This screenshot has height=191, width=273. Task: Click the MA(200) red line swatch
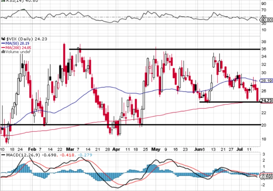pyautogui.click(x=3, y=48)
